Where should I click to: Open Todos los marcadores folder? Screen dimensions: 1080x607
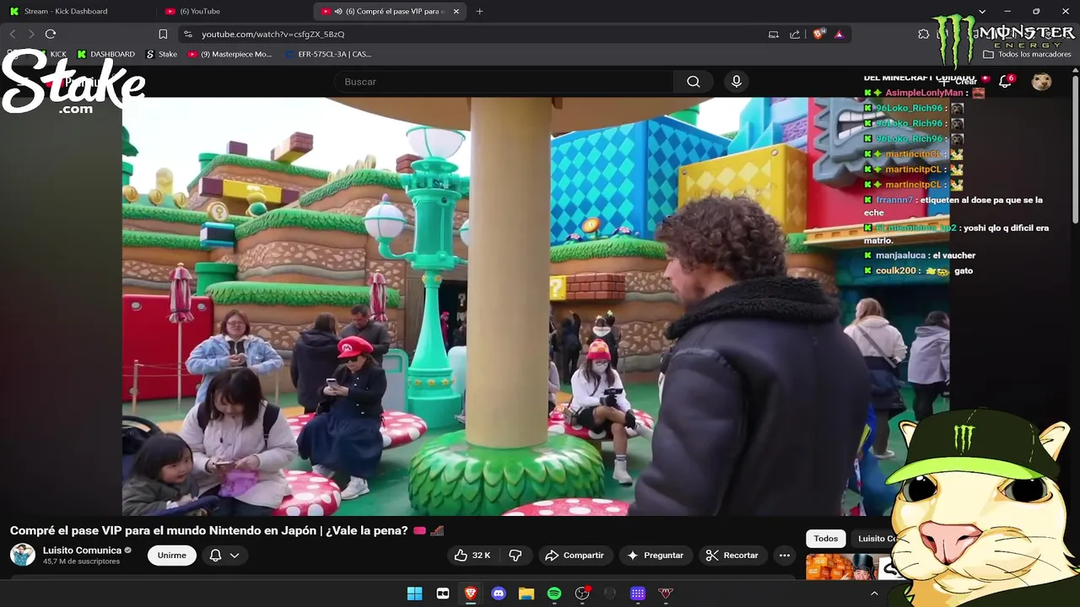[1027, 54]
